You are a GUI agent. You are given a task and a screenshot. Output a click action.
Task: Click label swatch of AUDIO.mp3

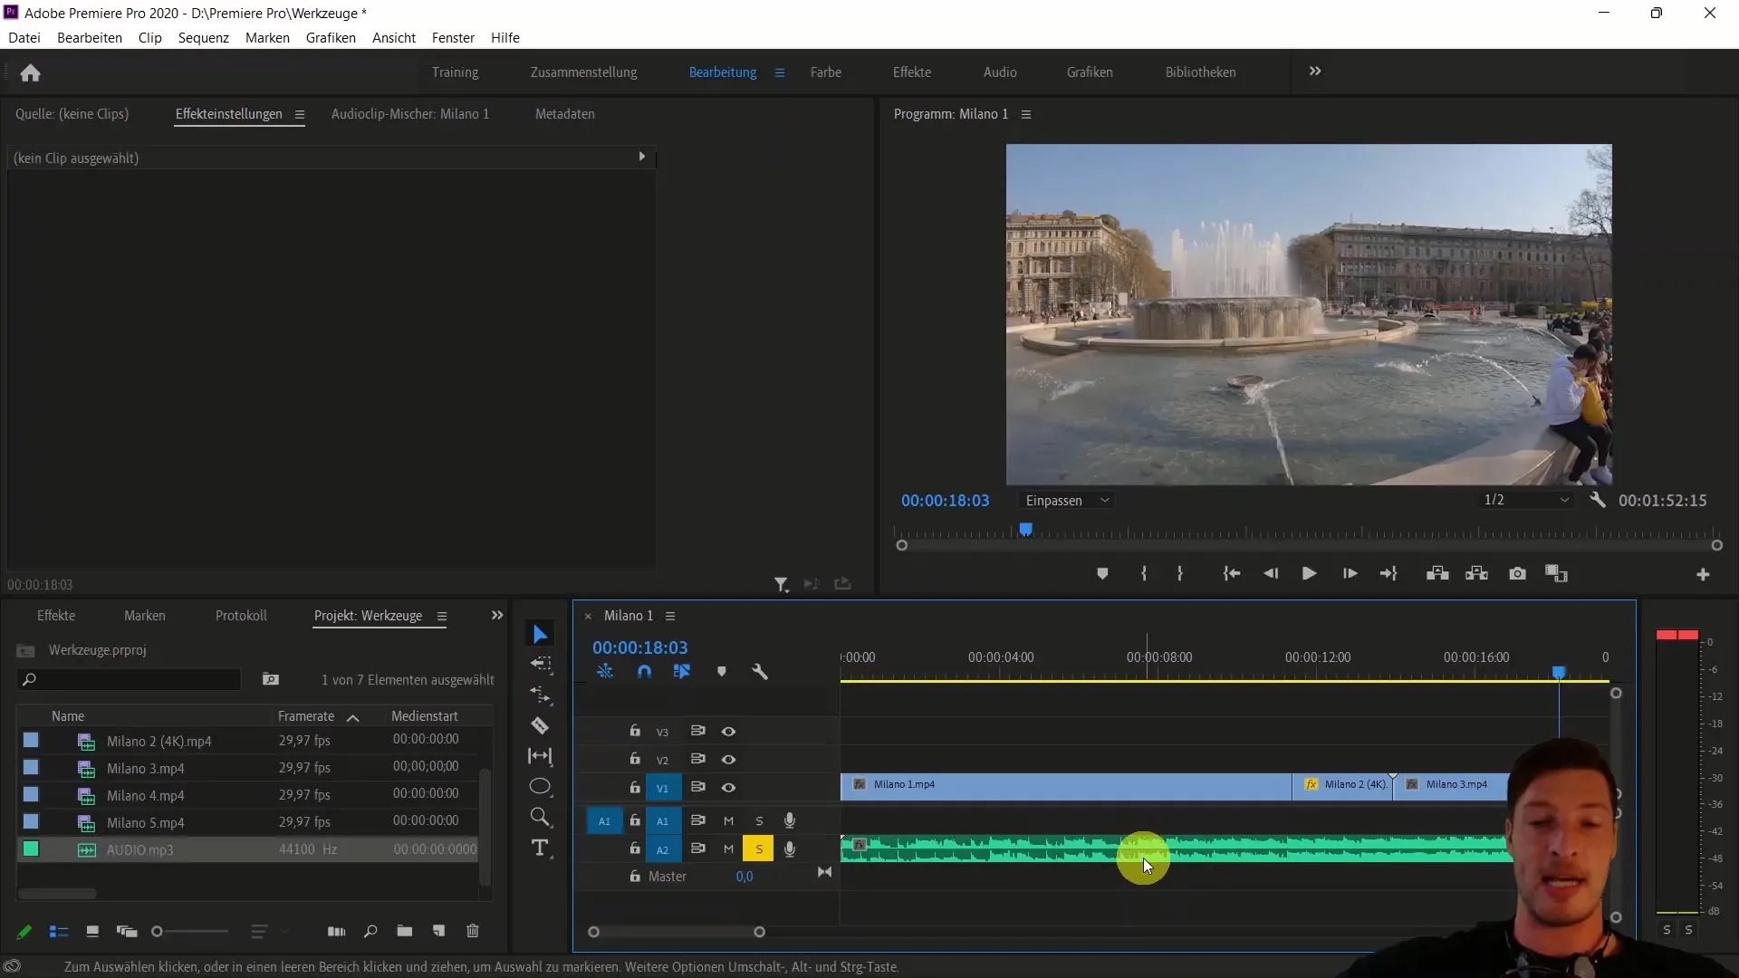coord(31,849)
